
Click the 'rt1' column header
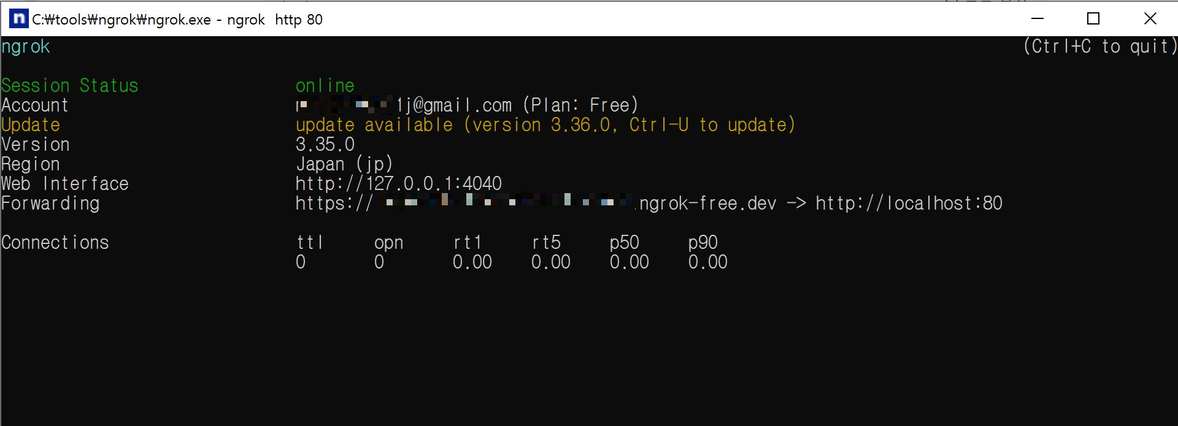coord(467,243)
